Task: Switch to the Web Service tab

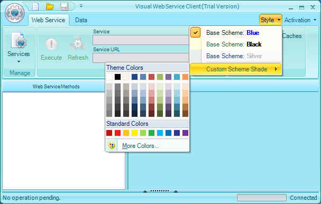Action: point(48,20)
